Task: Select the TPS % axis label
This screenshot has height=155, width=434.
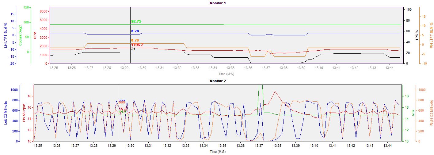Action: [x=417, y=35]
